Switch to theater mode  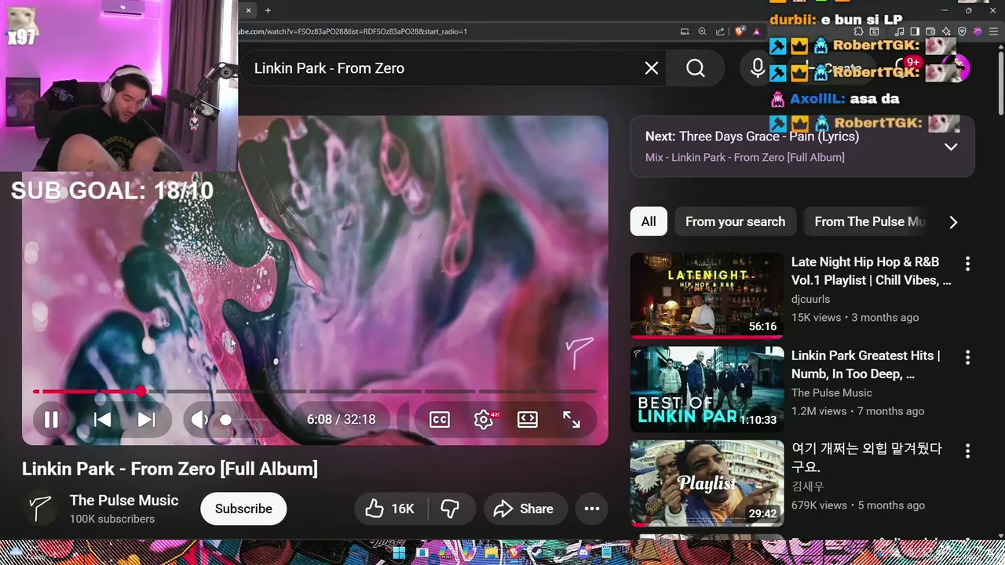pos(528,420)
